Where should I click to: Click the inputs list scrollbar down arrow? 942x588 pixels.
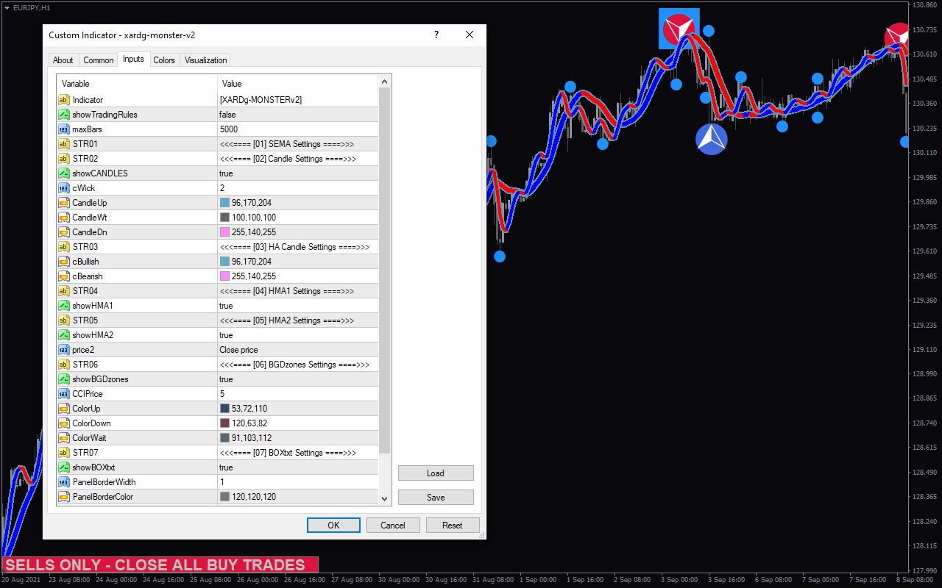click(385, 498)
